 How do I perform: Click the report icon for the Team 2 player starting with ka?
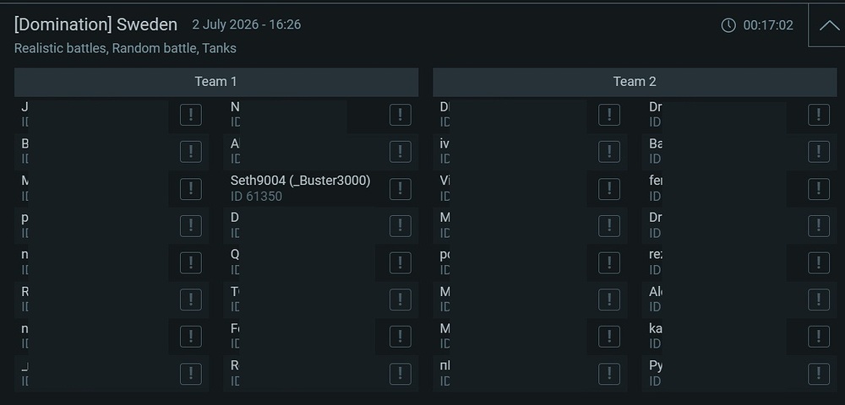coord(819,337)
